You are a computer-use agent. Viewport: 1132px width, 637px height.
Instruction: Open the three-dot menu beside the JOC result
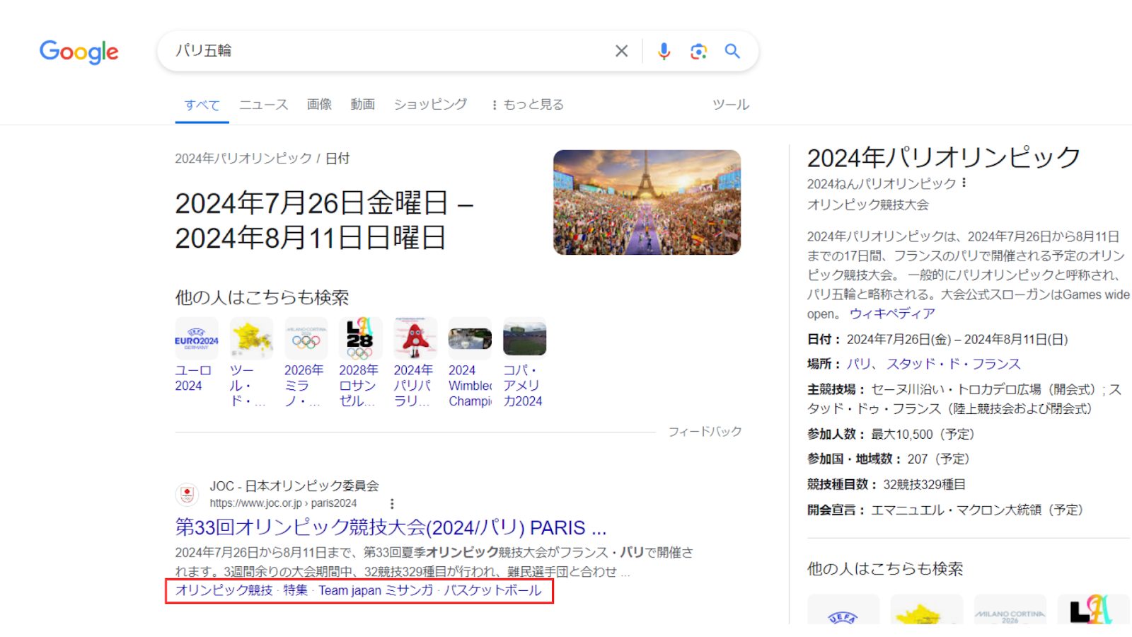[x=392, y=503]
